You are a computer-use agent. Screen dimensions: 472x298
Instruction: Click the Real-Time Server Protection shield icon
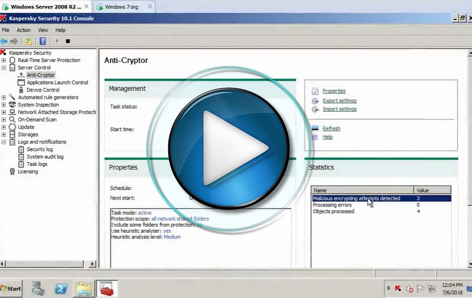click(x=12, y=60)
